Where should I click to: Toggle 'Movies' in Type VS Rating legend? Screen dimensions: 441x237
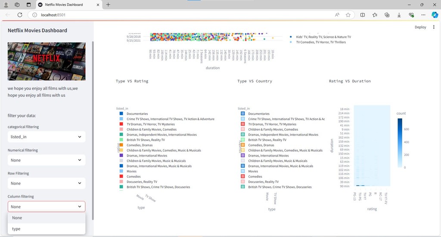pos(131,171)
